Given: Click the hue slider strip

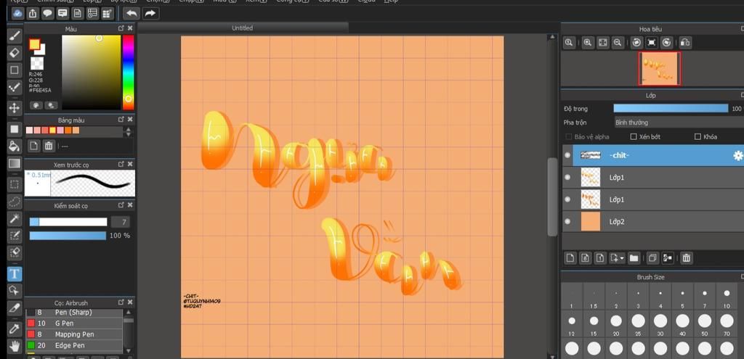Looking at the screenshot, I should coord(128,73).
